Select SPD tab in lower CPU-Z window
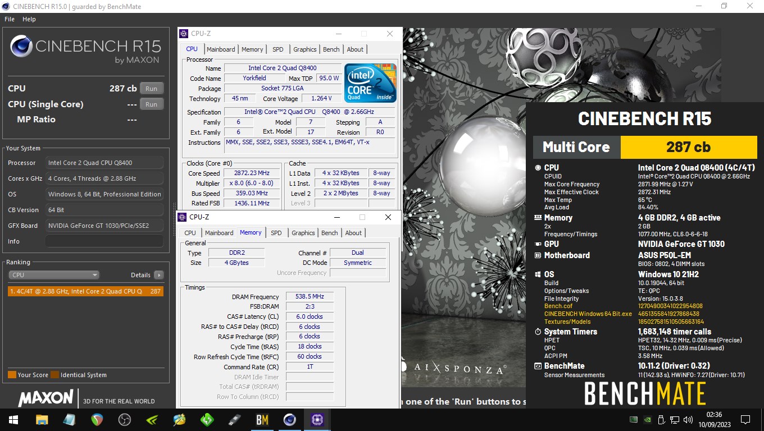764x431 pixels. coord(276,233)
